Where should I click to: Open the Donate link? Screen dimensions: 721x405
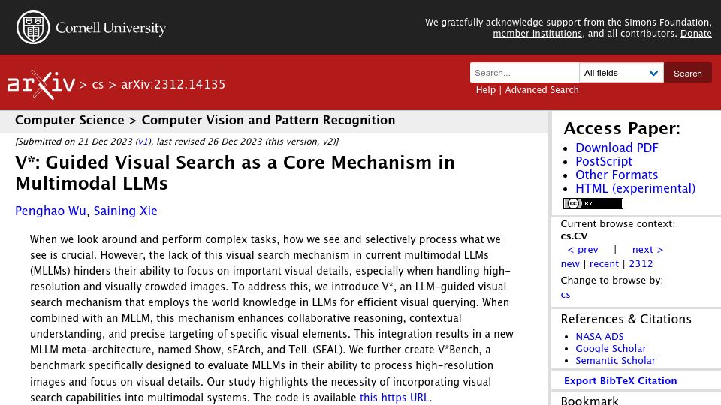coord(696,34)
